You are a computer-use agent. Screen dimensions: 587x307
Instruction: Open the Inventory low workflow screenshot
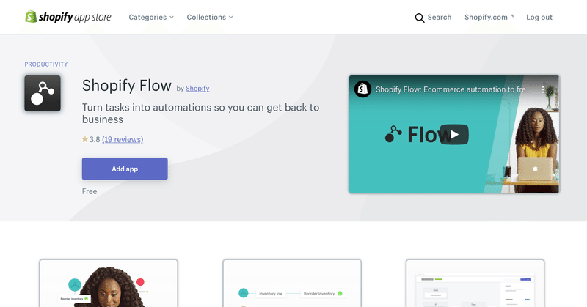pos(292,283)
